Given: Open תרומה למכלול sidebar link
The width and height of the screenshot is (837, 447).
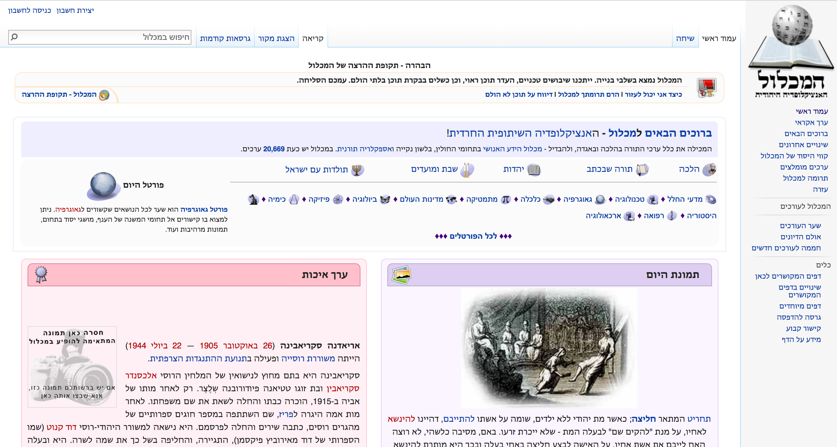Looking at the screenshot, I should (805, 178).
